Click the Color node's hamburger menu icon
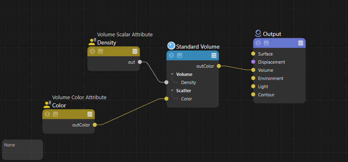 pos(90,114)
